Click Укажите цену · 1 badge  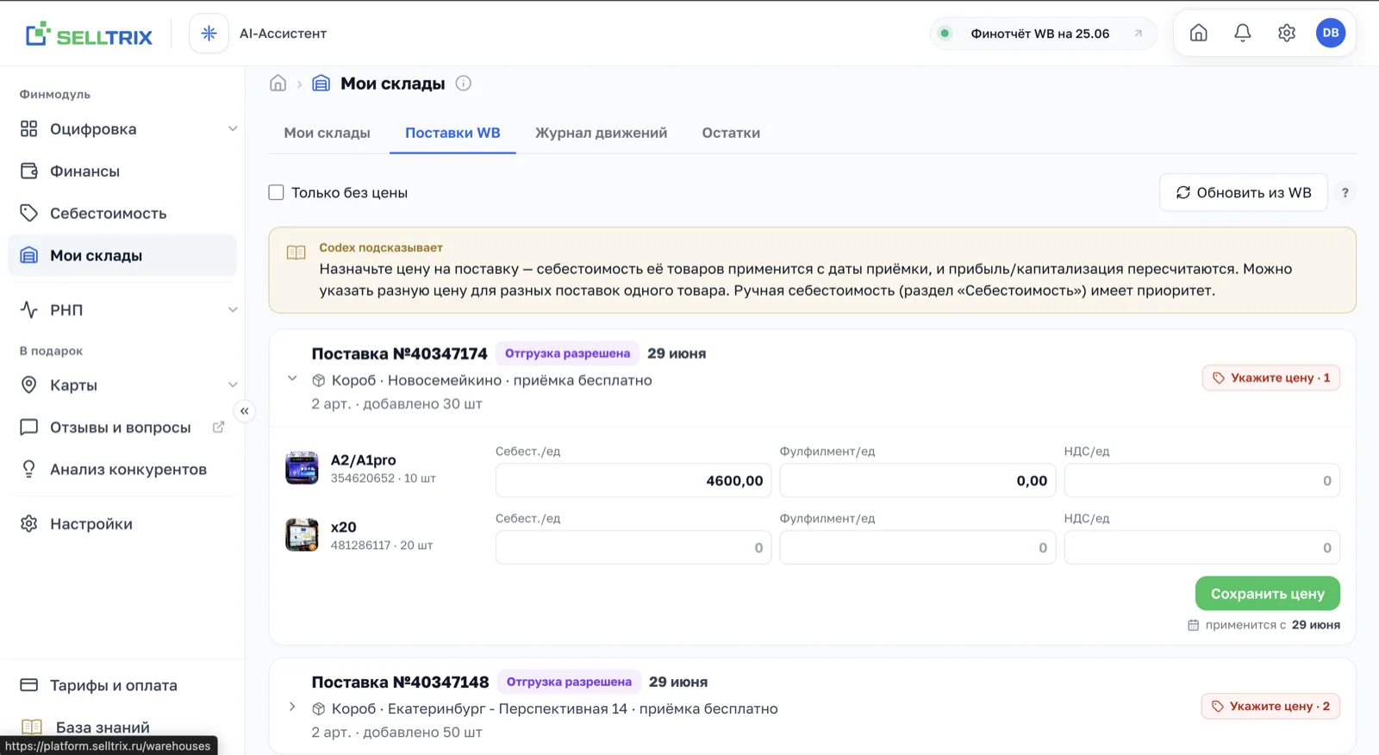point(1271,377)
